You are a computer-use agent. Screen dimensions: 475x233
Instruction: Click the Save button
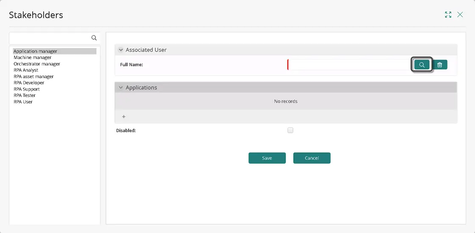(267, 158)
